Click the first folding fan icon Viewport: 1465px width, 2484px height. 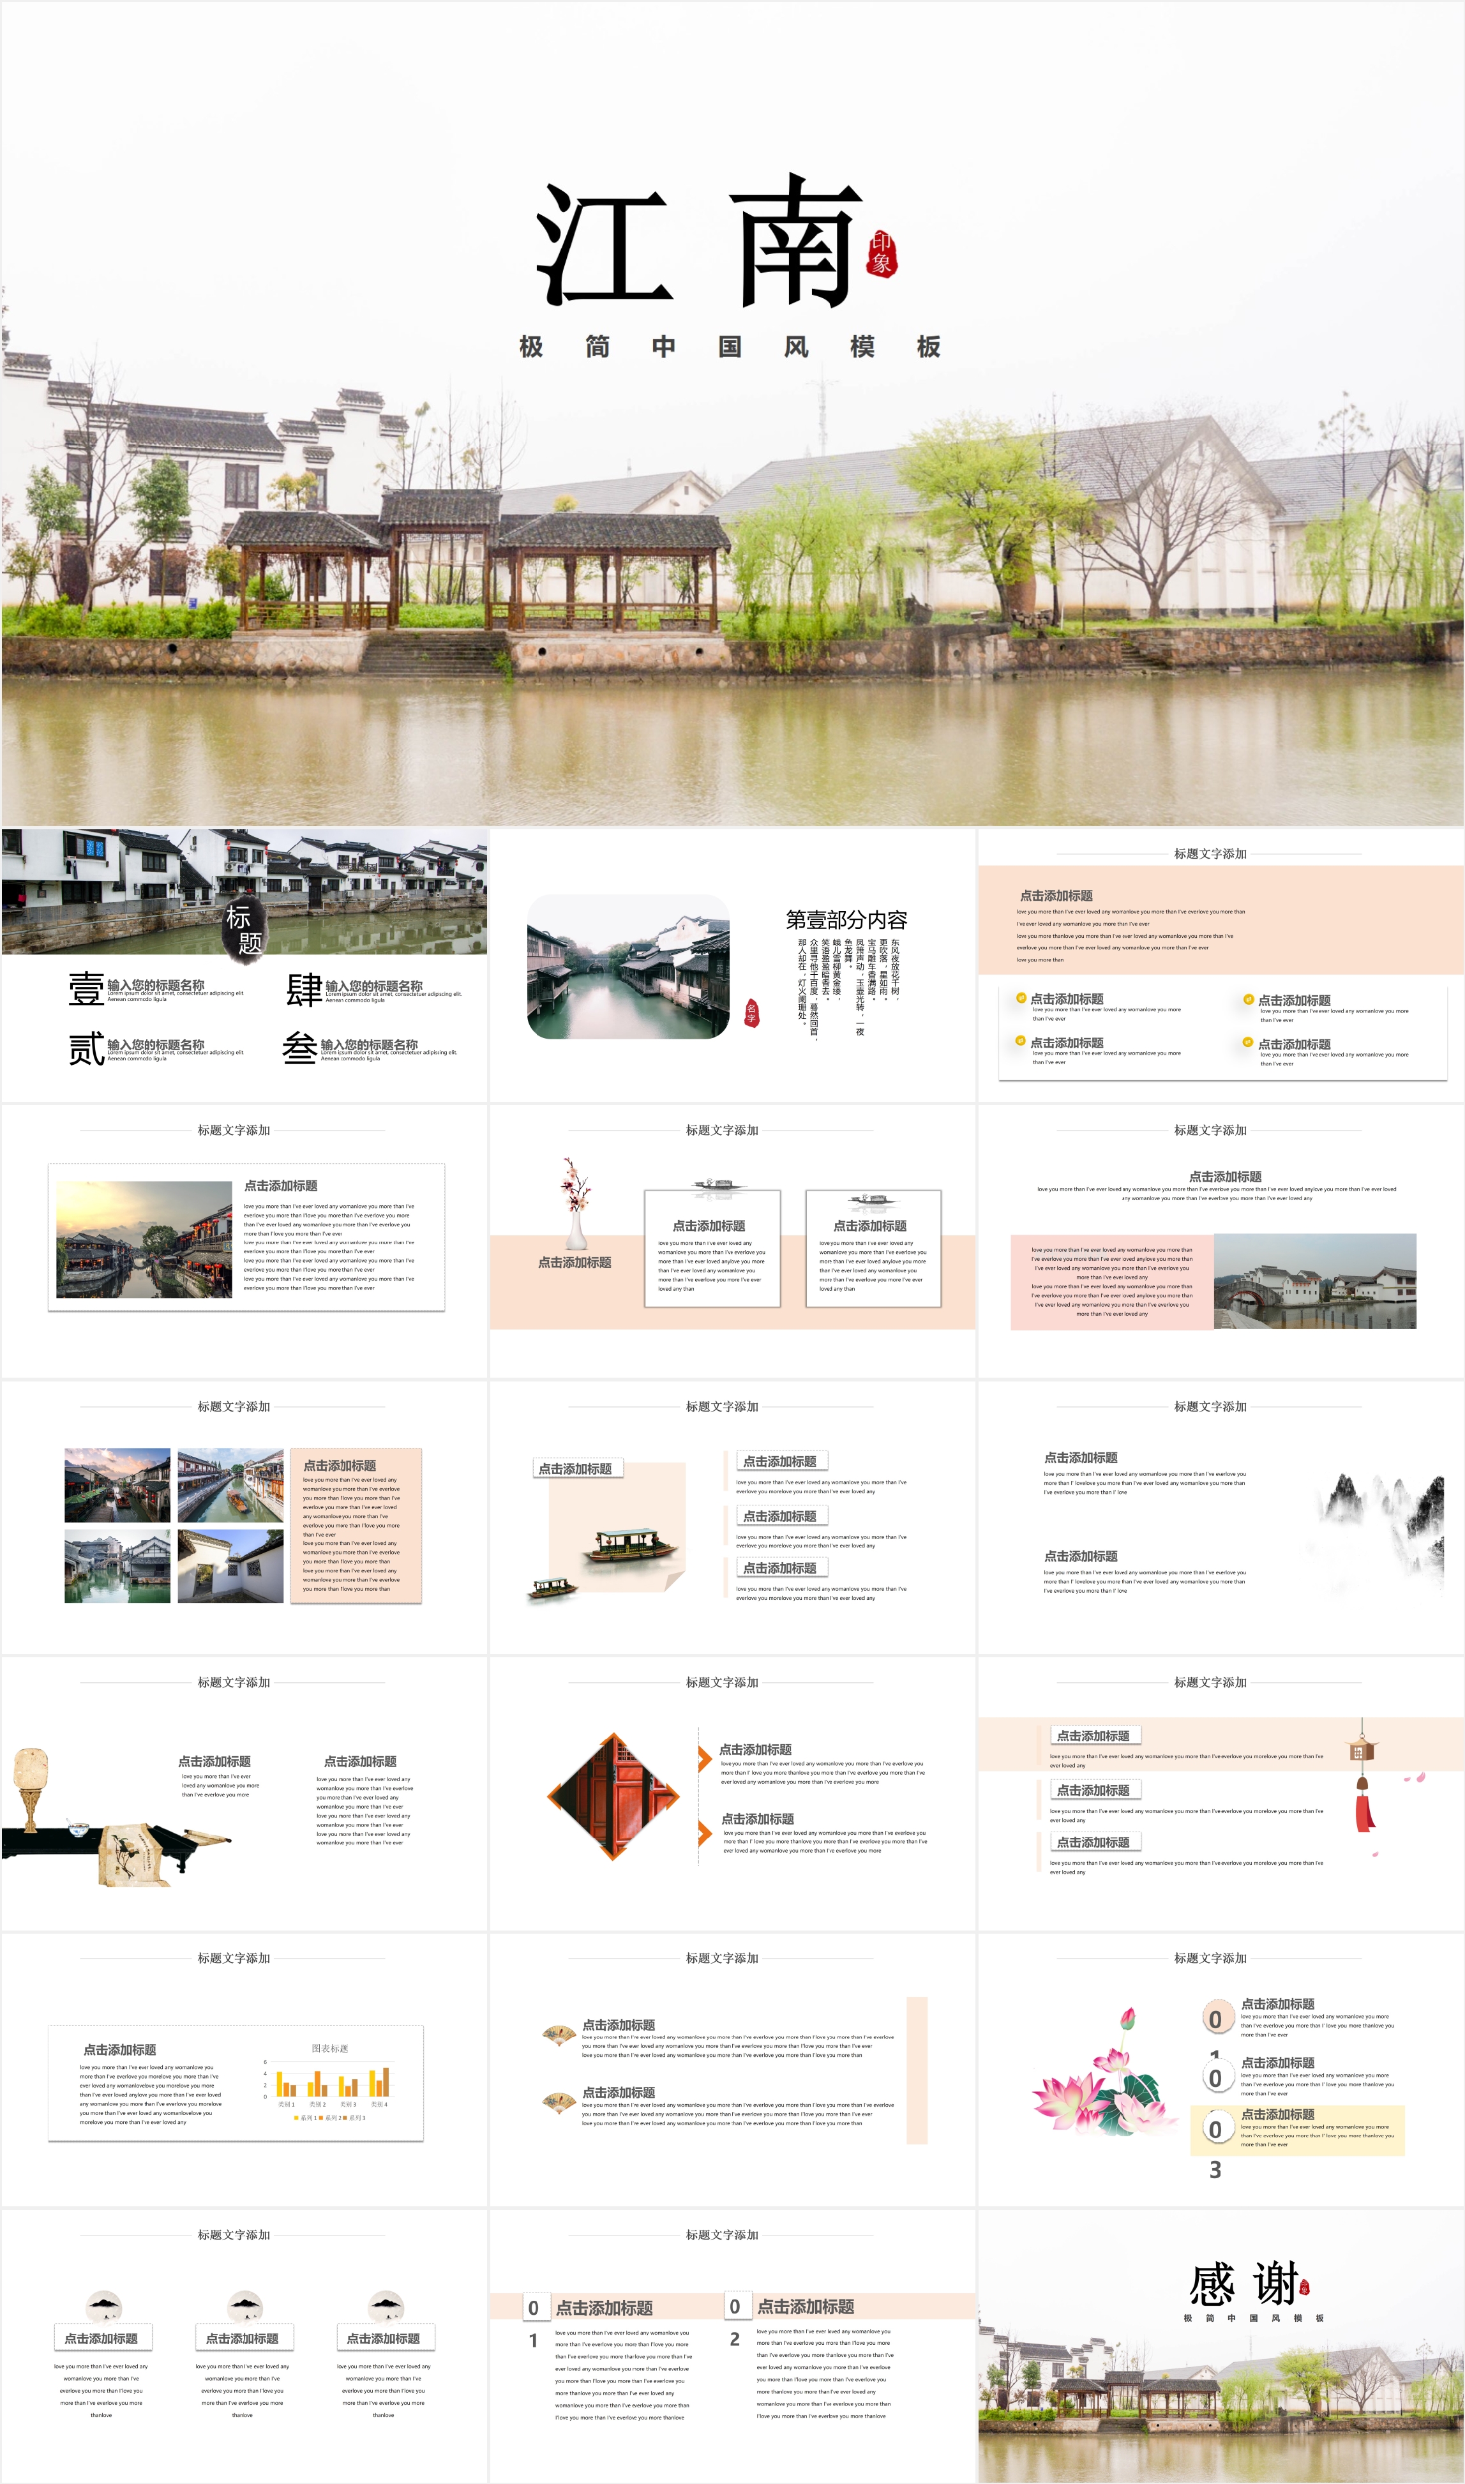tap(559, 2035)
